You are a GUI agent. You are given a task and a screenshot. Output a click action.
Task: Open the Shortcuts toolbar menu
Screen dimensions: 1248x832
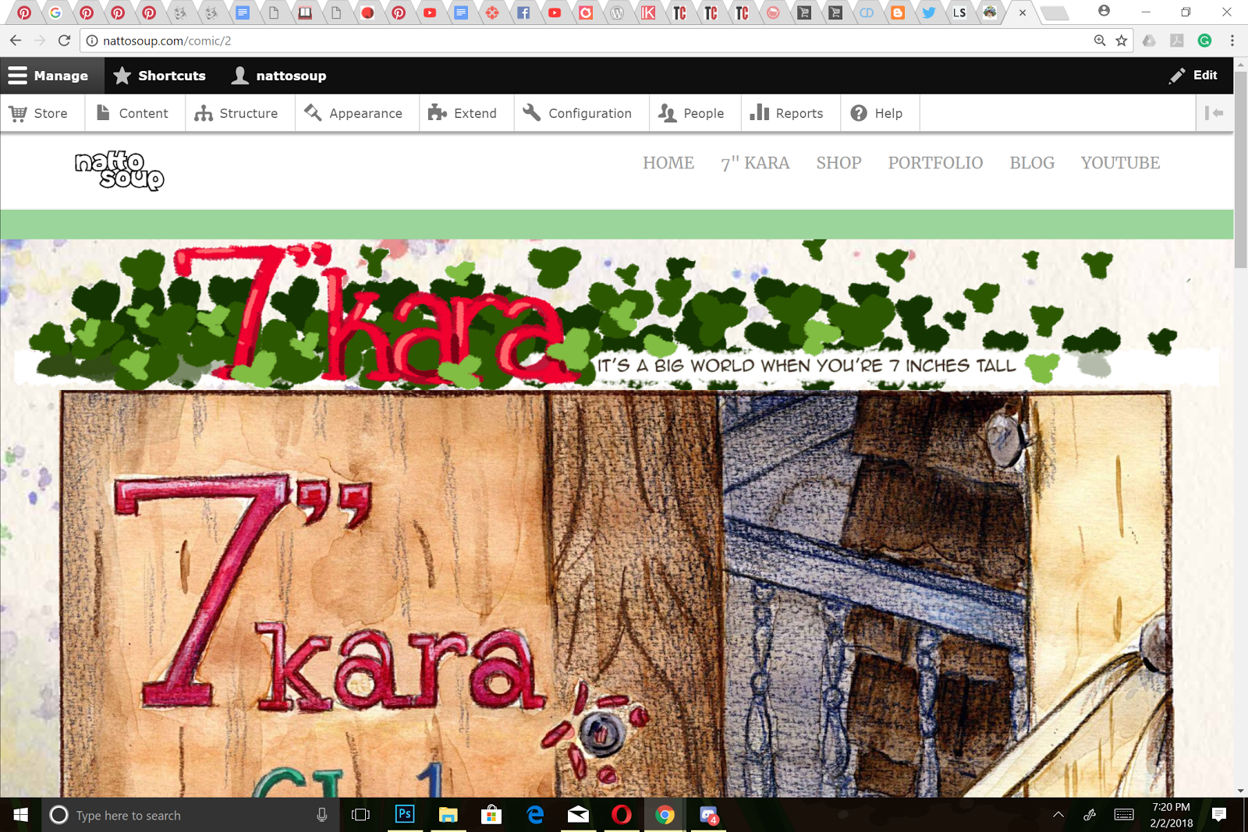click(160, 76)
